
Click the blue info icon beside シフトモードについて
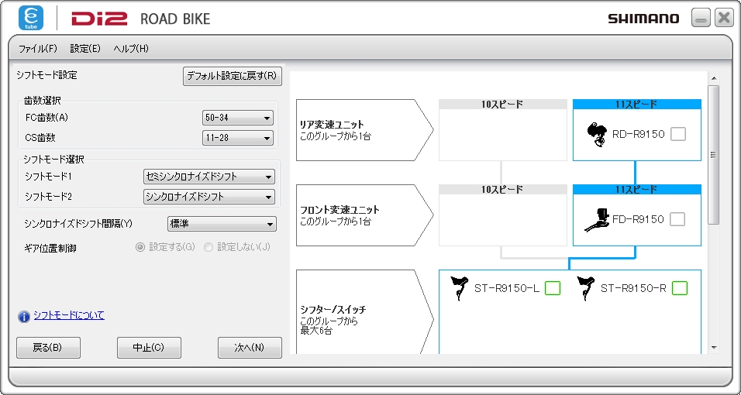(x=23, y=316)
